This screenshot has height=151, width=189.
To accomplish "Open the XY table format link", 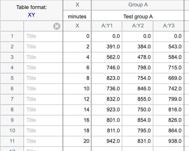I will 31,15.
